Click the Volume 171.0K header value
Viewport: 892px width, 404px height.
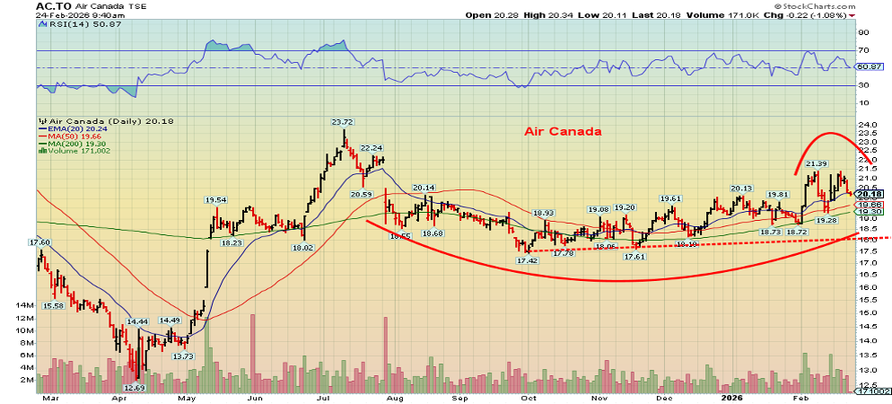(x=760, y=14)
